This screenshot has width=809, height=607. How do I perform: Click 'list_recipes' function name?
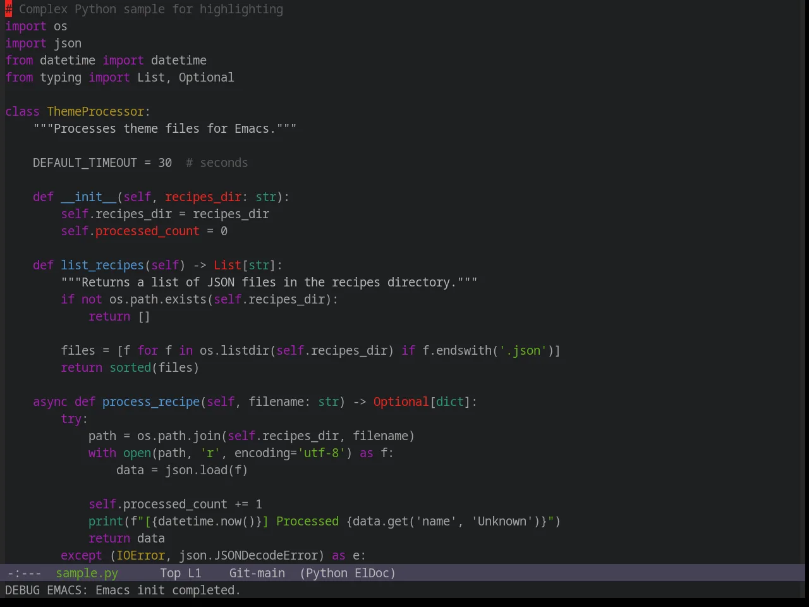point(102,265)
